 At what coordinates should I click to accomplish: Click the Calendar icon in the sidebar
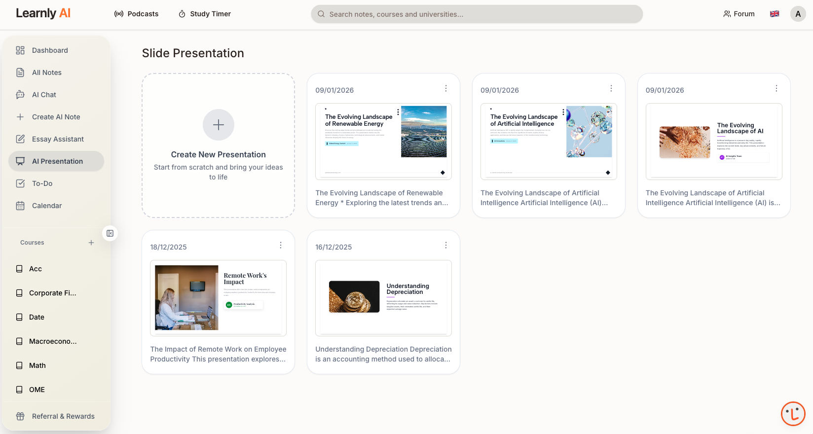pos(20,206)
